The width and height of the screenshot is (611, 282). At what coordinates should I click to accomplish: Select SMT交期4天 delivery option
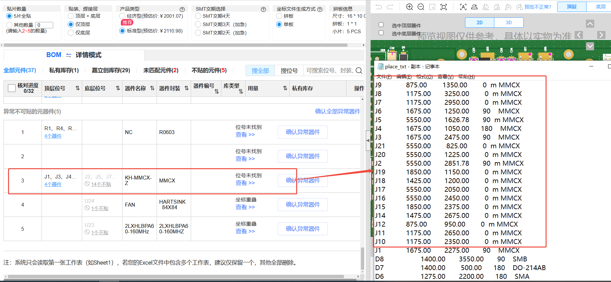198,16
